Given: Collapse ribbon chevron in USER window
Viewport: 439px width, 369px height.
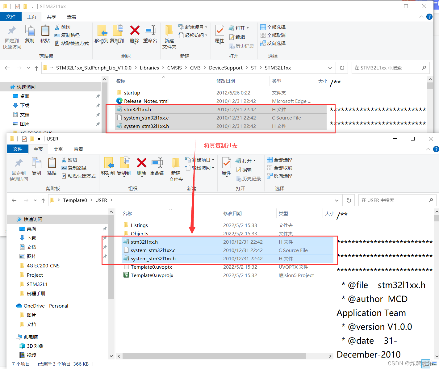Looking at the screenshot, I should pos(428,149).
